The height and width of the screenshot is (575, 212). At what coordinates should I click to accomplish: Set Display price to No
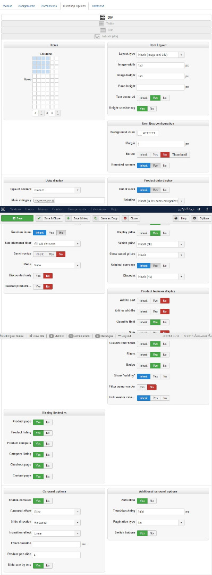165,233
